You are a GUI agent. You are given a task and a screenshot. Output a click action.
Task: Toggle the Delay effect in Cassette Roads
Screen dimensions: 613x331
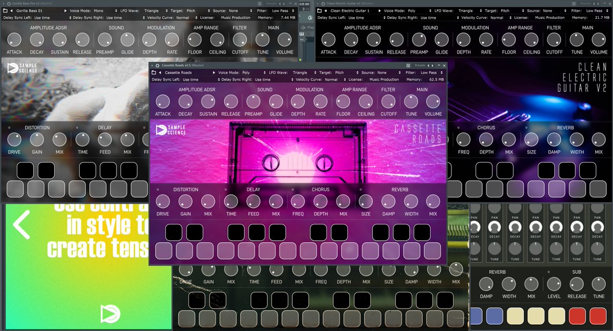(x=225, y=190)
